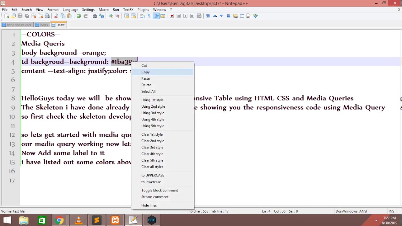Image resolution: width=402 pixels, height=226 pixels.
Task: Toggle the Show Indent Guide icon
Action: (x=156, y=16)
